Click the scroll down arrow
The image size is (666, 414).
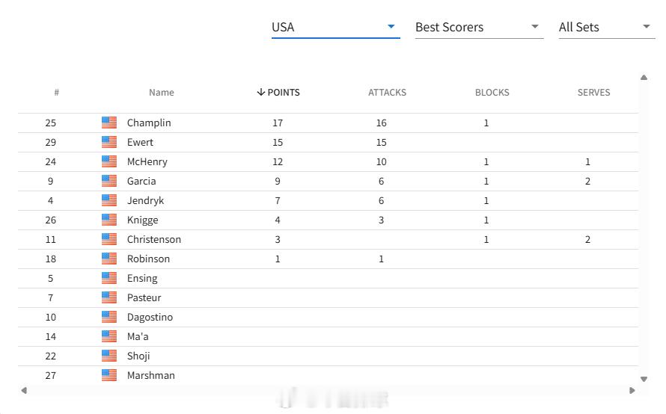click(644, 379)
